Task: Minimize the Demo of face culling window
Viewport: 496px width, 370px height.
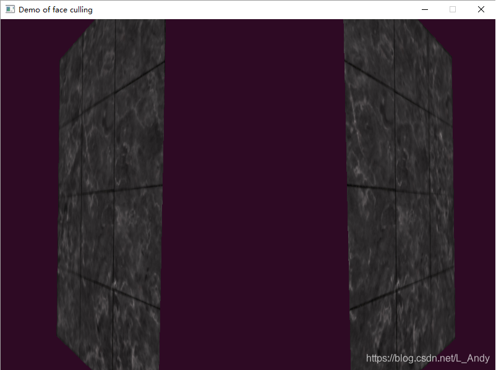Action: click(425, 9)
